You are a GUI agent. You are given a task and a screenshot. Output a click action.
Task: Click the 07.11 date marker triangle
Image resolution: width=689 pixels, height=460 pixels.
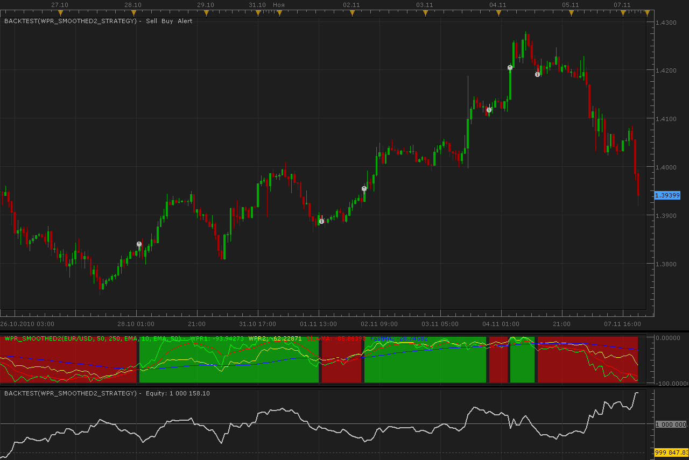coord(623,12)
